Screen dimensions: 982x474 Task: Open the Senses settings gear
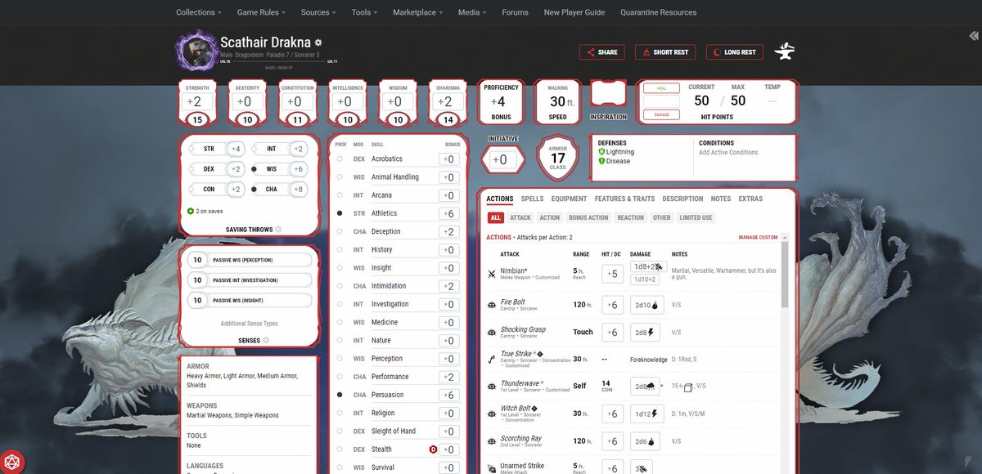pyautogui.click(x=266, y=340)
